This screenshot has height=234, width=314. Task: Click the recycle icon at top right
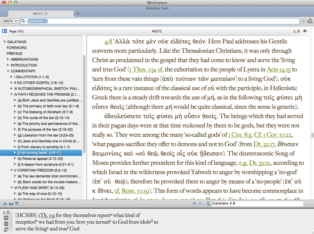coord(310,21)
